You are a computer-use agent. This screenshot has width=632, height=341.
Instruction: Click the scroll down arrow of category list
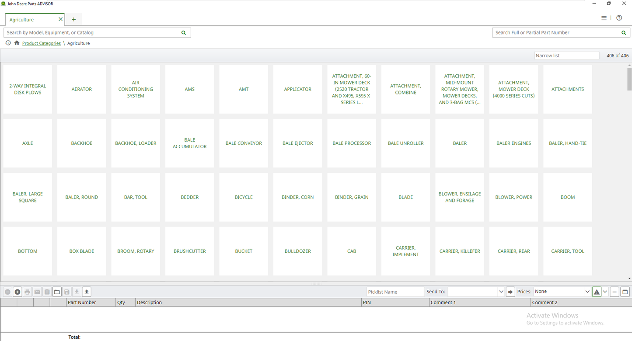(x=629, y=278)
